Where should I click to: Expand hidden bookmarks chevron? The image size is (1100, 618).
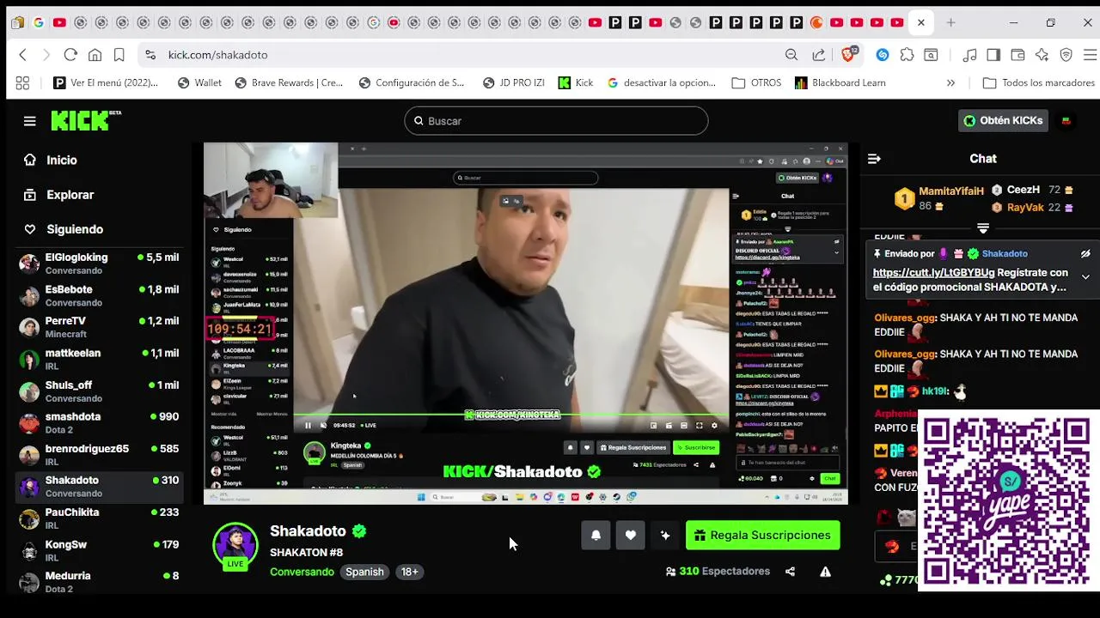pyautogui.click(x=950, y=83)
